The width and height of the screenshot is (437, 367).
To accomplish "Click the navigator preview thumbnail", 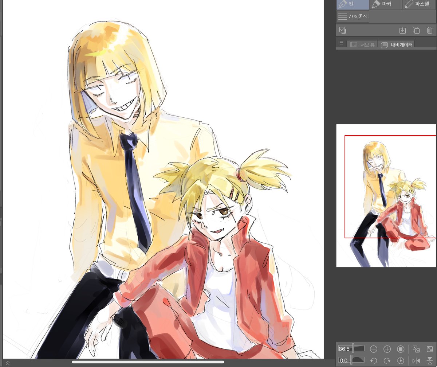I will [x=386, y=196].
